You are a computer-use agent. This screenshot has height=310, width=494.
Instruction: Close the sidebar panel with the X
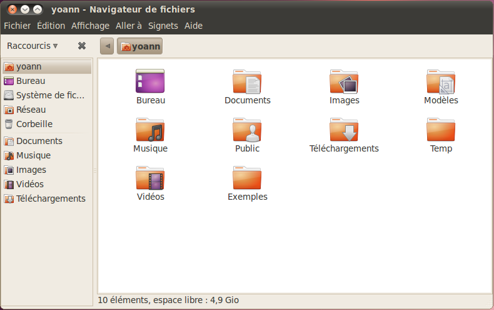82,46
